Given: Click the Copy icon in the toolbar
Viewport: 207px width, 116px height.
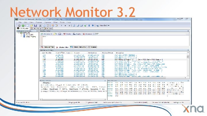Looking at the screenshot, I should coord(44,25).
